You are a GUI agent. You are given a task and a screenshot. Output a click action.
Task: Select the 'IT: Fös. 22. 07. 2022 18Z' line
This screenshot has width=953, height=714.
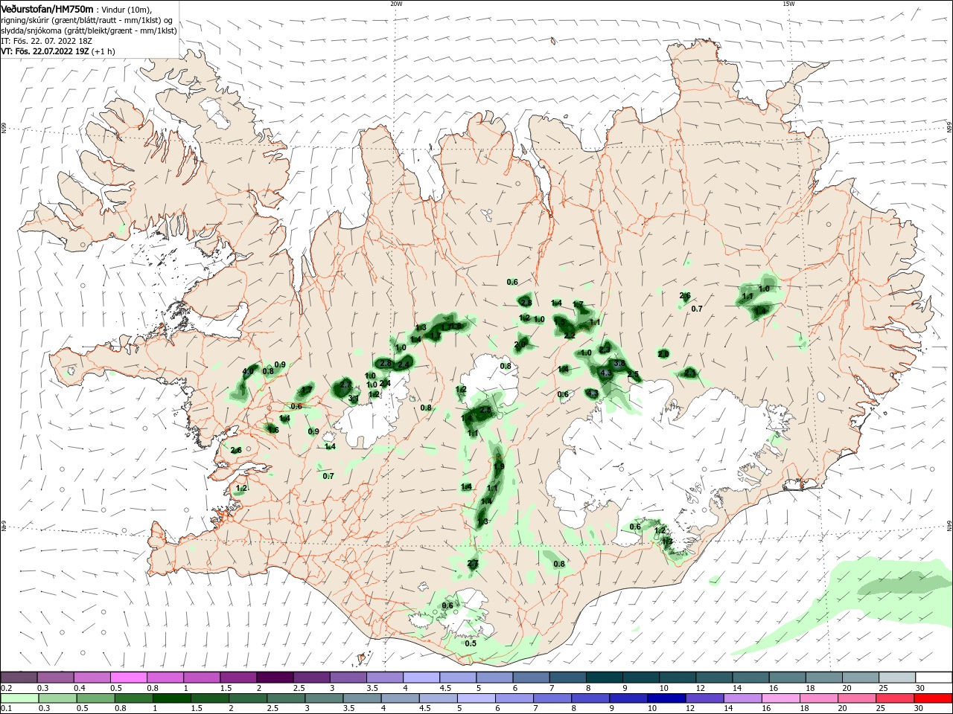[x=46, y=41]
